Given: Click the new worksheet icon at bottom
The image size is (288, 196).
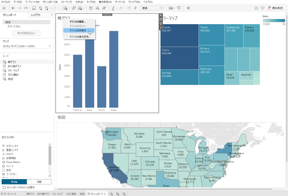Looking at the screenshot, I should pyautogui.click(x=111, y=194).
